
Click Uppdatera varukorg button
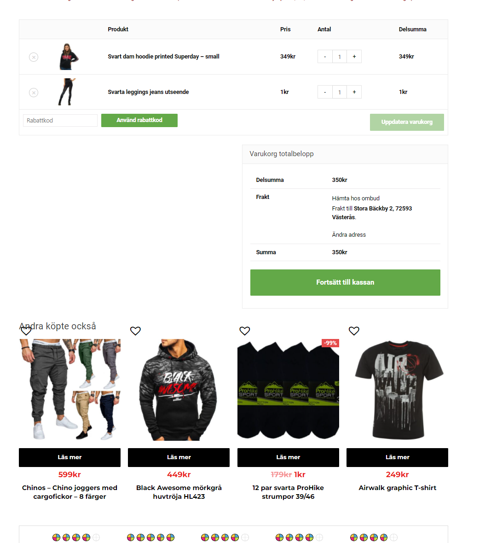pyautogui.click(x=407, y=122)
